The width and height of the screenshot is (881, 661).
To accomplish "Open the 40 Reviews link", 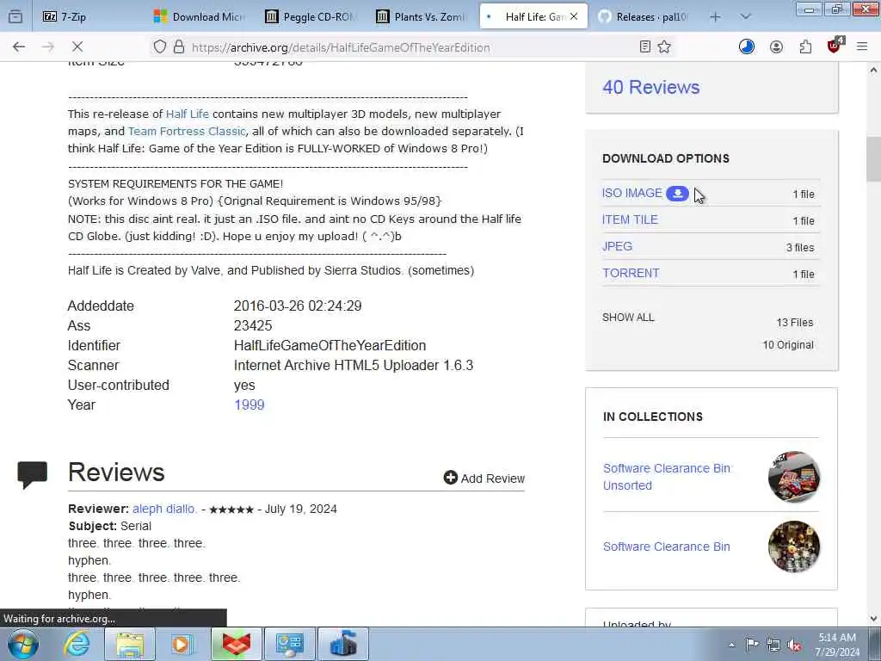I will [650, 87].
